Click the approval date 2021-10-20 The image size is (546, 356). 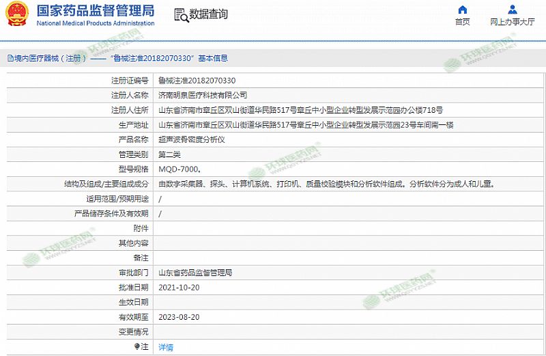point(178,288)
